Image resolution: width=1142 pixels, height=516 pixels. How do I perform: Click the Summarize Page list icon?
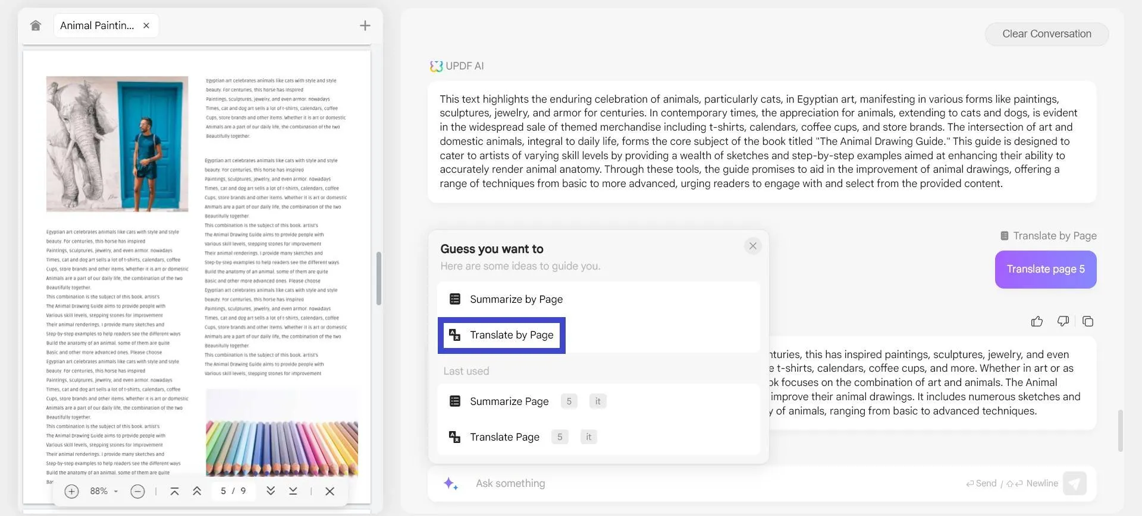coord(455,401)
